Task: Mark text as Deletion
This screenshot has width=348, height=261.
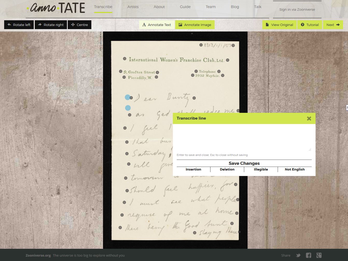Action: tap(227, 169)
